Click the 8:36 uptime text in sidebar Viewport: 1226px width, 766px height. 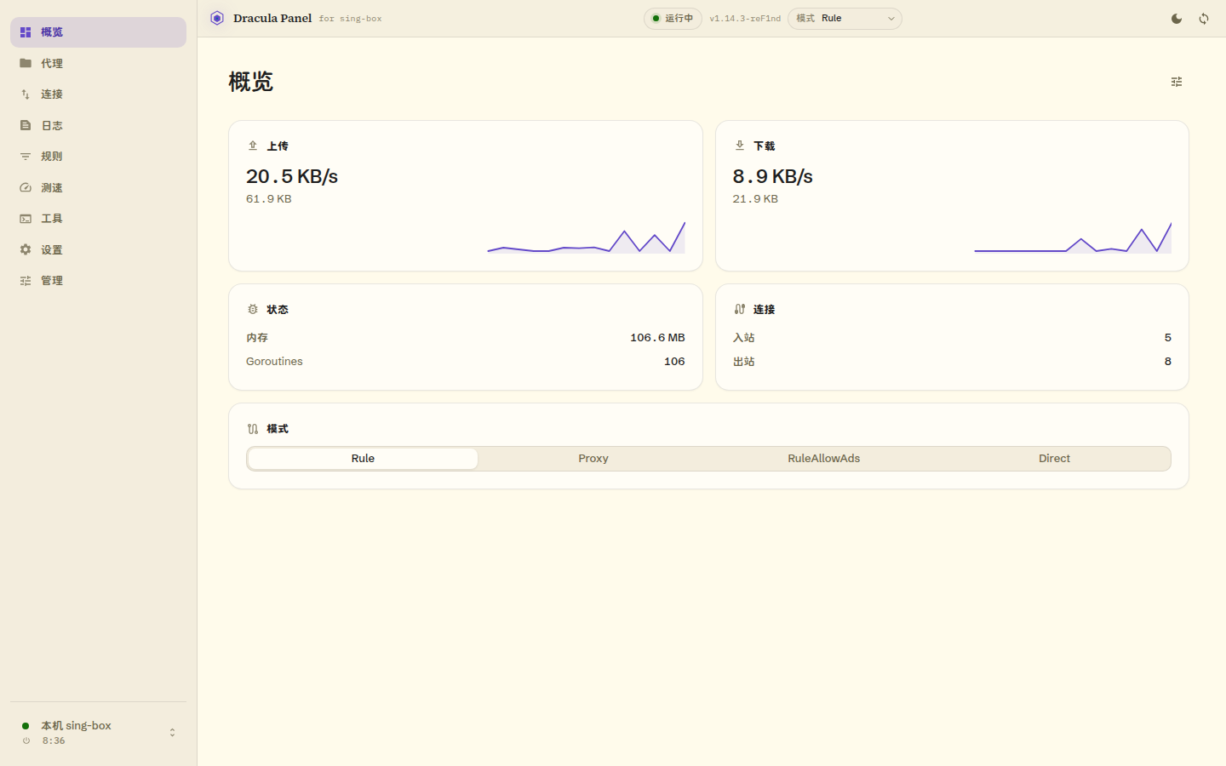point(54,741)
